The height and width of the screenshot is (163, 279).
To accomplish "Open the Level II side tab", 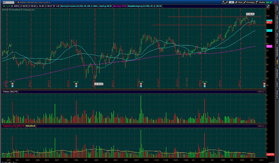I will pyautogui.click(x=277, y=84).
